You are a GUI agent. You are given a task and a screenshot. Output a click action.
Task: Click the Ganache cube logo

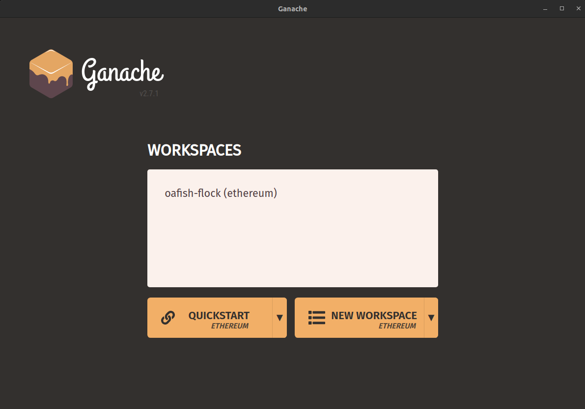pyautogui.click(x=51, y=74)
